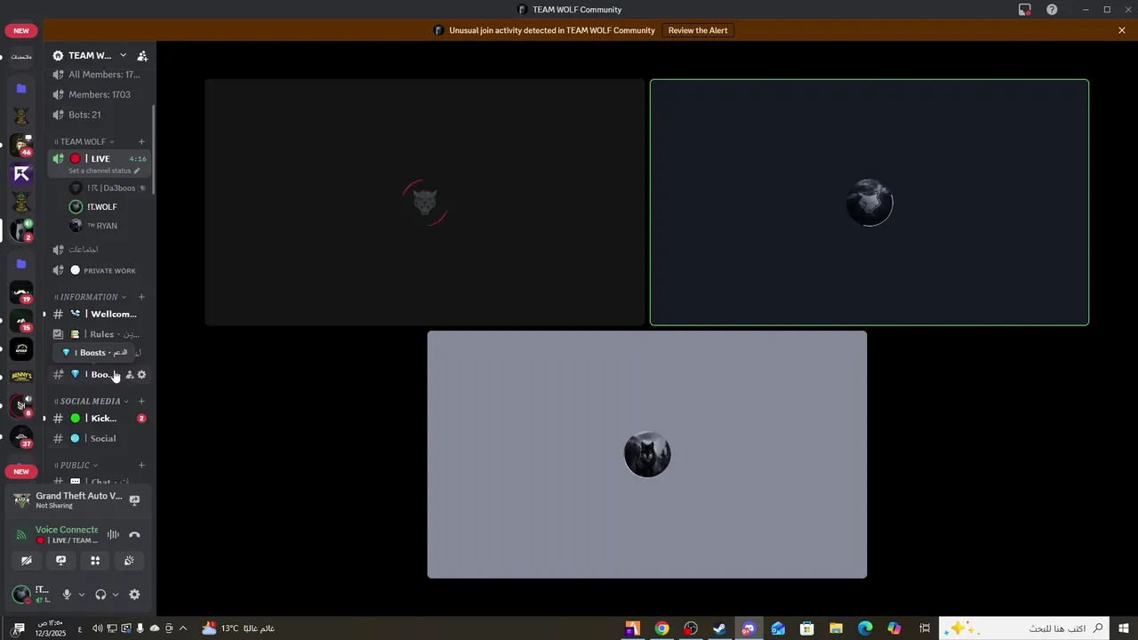Add channel to TEAM WOLF category
The height and width of the screenshot is (640, 1138).
pos(141,141)
